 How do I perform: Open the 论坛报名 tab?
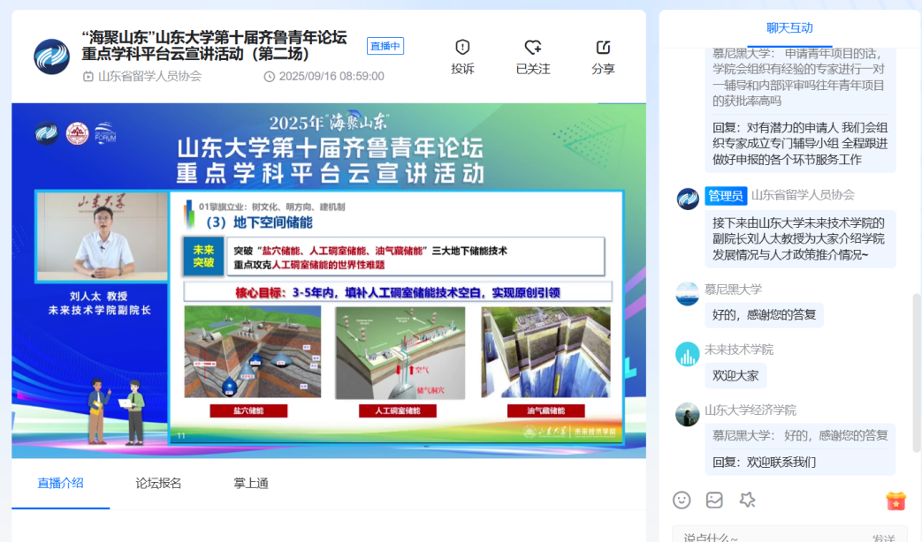(158, 483)
